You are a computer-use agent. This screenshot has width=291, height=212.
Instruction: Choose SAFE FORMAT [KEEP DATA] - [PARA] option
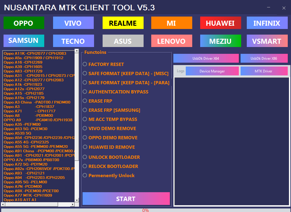[85, 82]
